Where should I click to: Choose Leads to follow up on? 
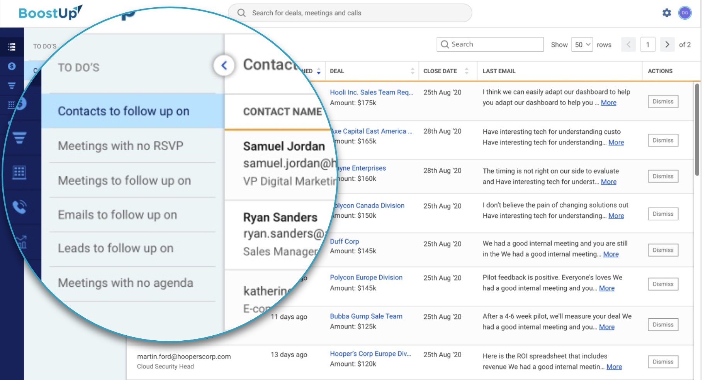(x=115, y=248)
